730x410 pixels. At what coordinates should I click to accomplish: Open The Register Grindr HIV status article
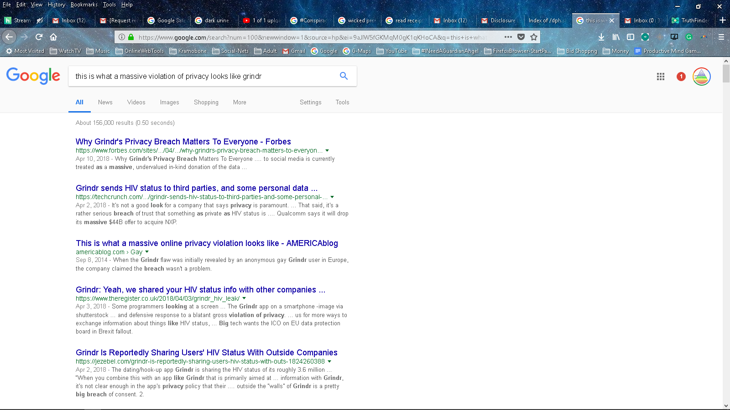click(200, 290)
